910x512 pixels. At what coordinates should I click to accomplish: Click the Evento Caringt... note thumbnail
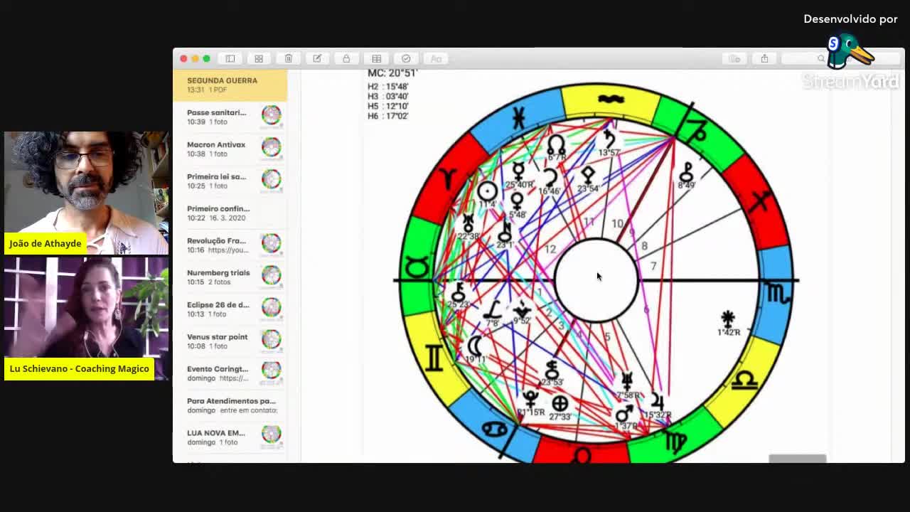pos(271,371)
